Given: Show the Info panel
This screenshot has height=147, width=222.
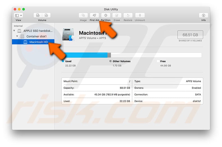Looking at the screenshot, I should coord(203,15).
